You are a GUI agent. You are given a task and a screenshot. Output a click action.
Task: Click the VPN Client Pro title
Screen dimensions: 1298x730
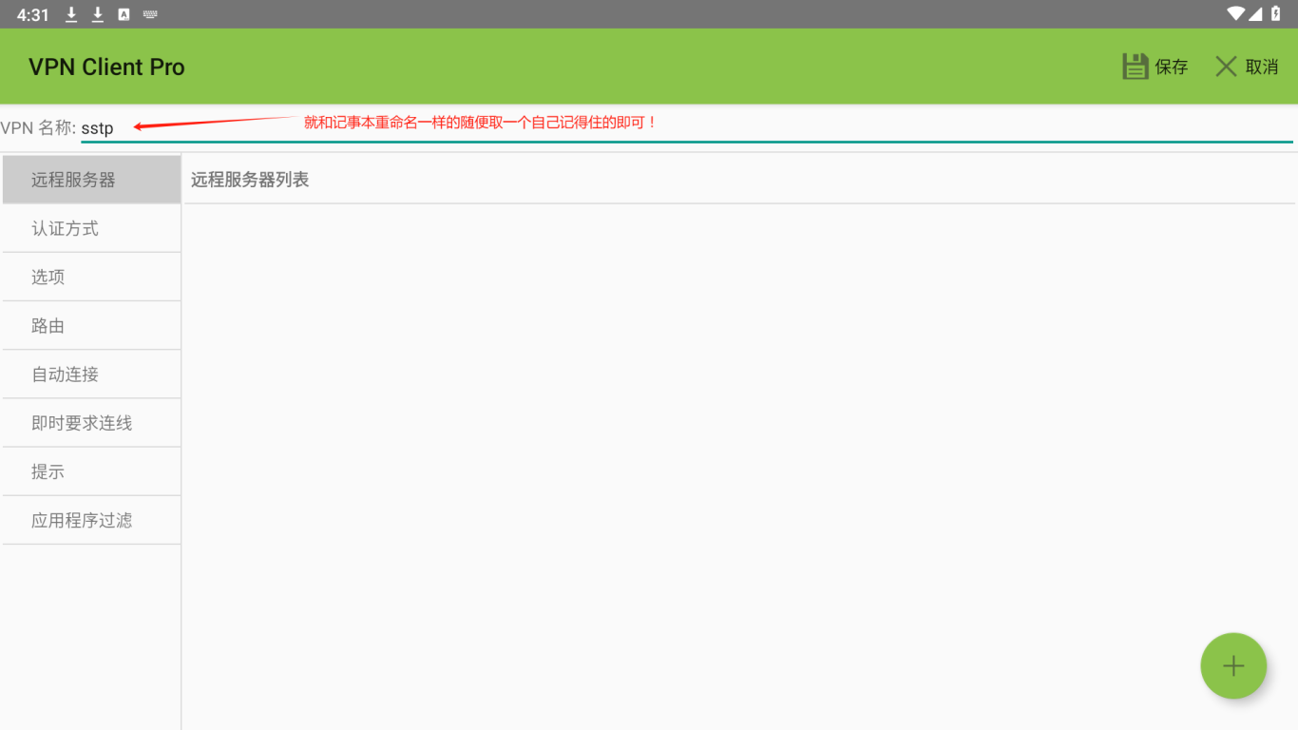point(106,67)
